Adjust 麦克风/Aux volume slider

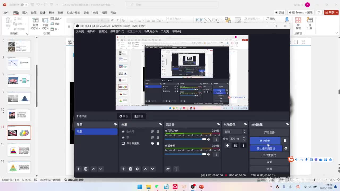tap(185, 139)
